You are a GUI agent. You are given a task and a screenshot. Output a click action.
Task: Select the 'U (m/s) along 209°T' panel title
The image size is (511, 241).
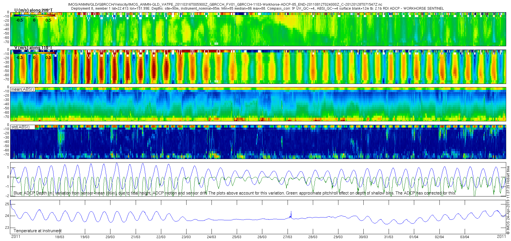33,10
